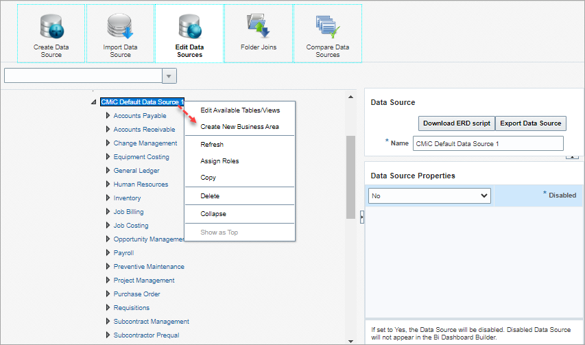Select the Payroll tree item
This screenshot has width=585, height=345.
(x=123, y=253)
